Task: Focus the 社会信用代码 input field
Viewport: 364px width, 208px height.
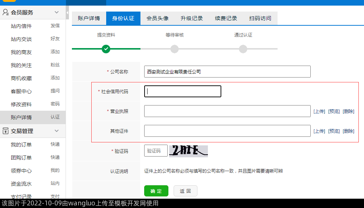Action: pyautogui.click(x=183, y=91)
